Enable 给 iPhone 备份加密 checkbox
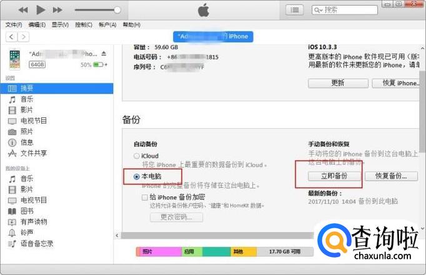The height and width of the screenshot is (275, 426). pos(145,197)
